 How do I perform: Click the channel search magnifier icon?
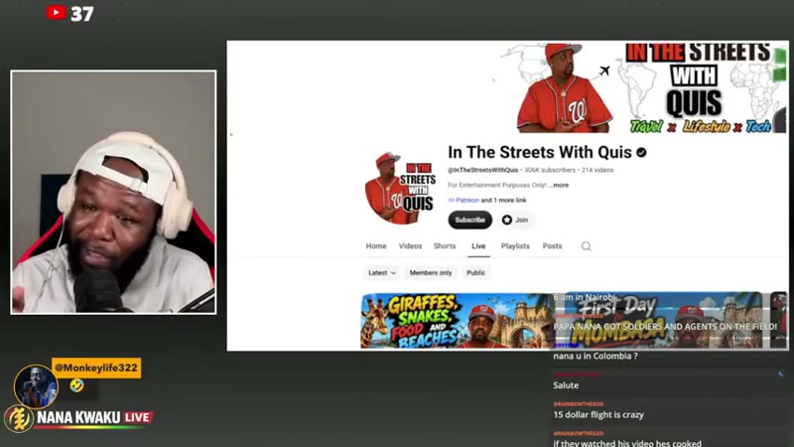[x=586, y=246]
